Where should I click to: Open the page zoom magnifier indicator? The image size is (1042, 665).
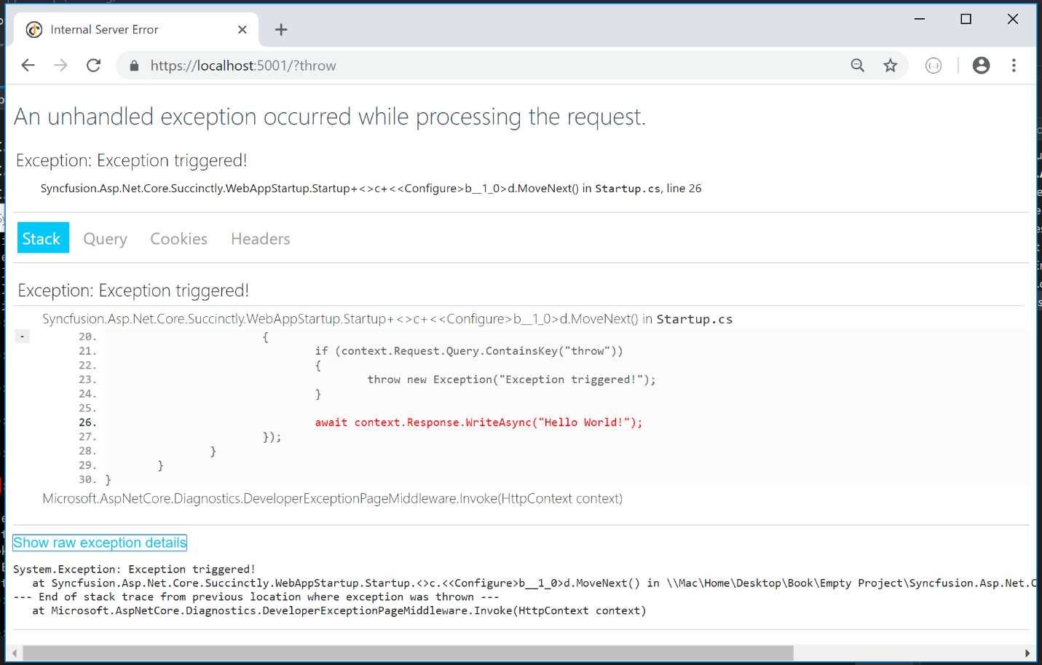857,65
